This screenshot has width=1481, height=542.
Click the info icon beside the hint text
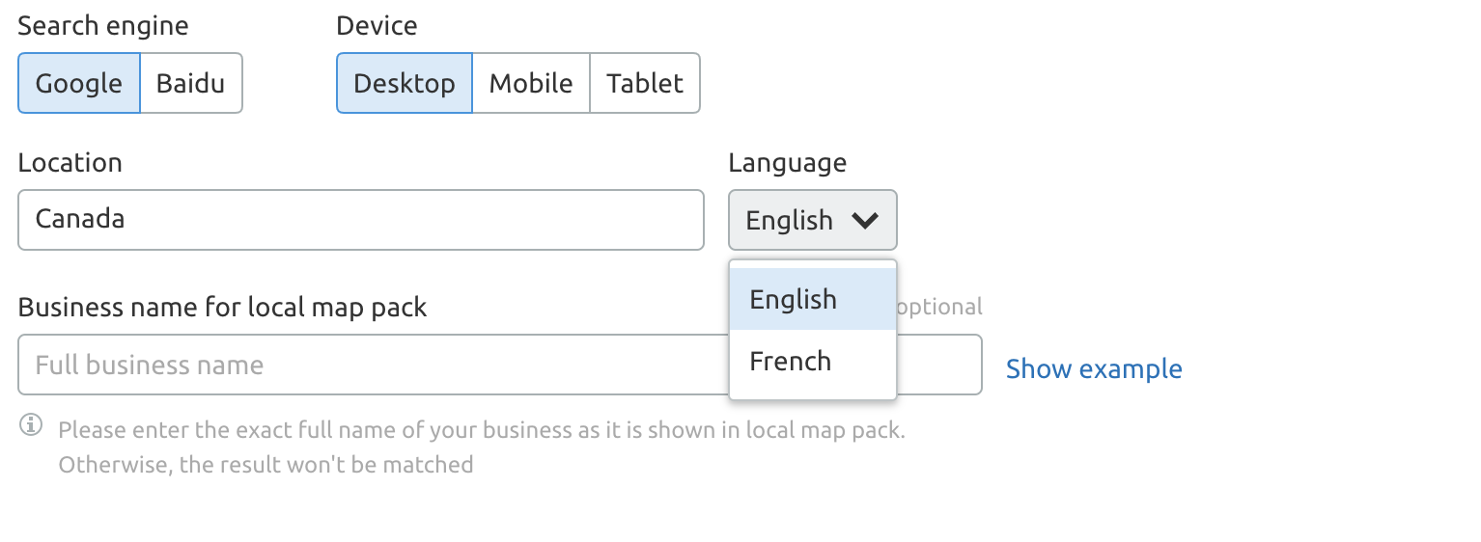point(31,424)
